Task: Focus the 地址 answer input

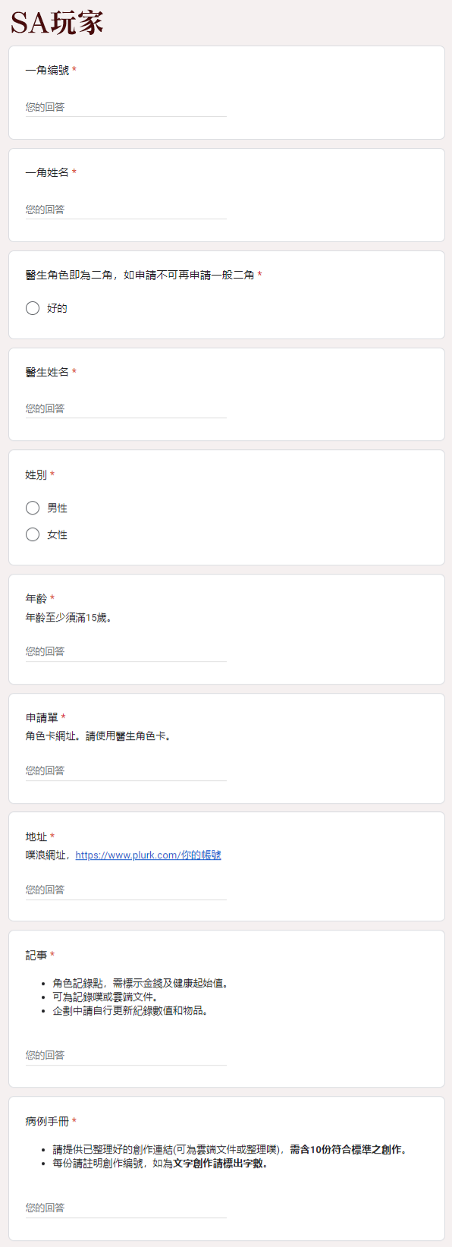Action: [x=126, y=890]
